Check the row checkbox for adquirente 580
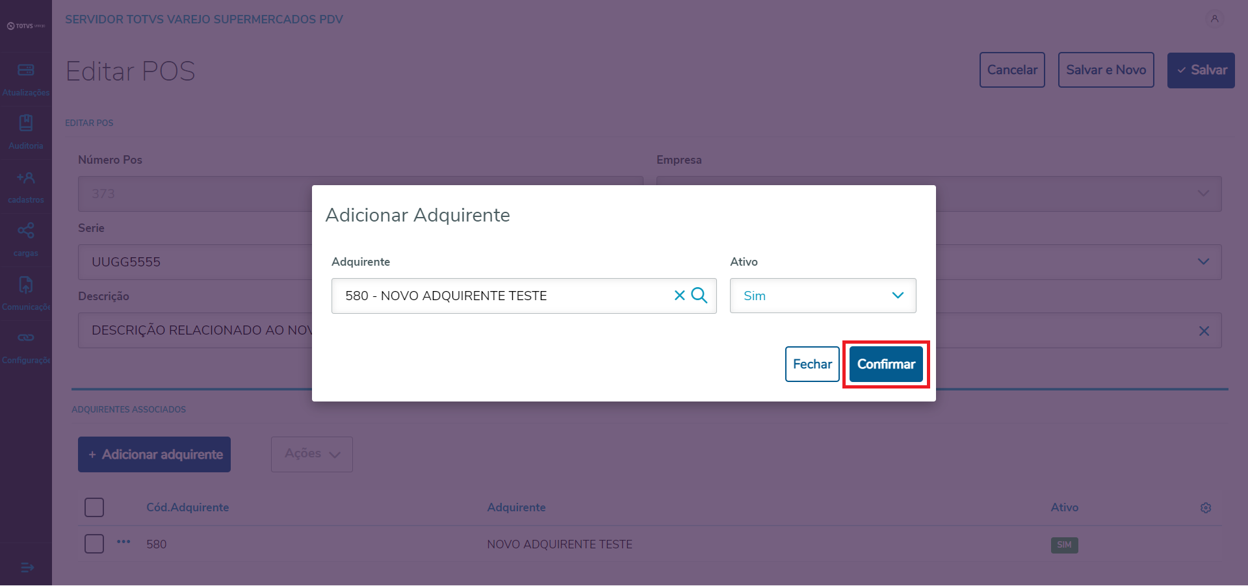1248x586 pixels. click(x=94, y=544)
